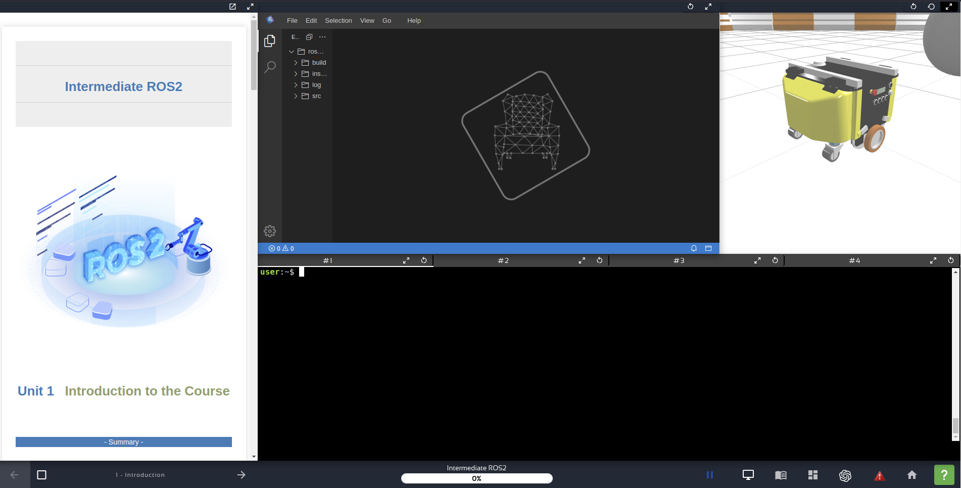Image resolution: width=961 pixels, height=488 pixels.
Task: Switch to terminal tab #2
Action: [503, 260]
